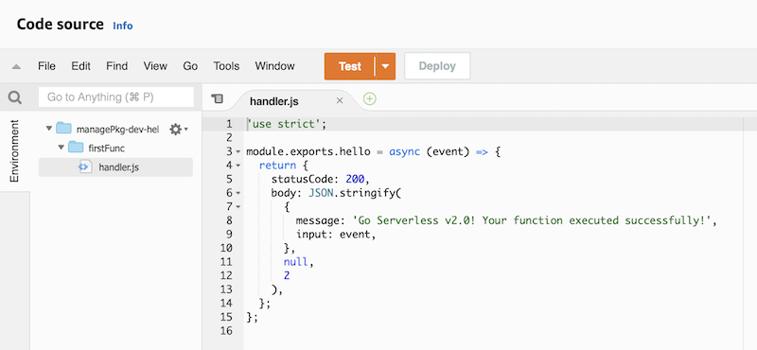
Task: Click the managePkg-dev-hel folder icon
Action: point(63,129)
